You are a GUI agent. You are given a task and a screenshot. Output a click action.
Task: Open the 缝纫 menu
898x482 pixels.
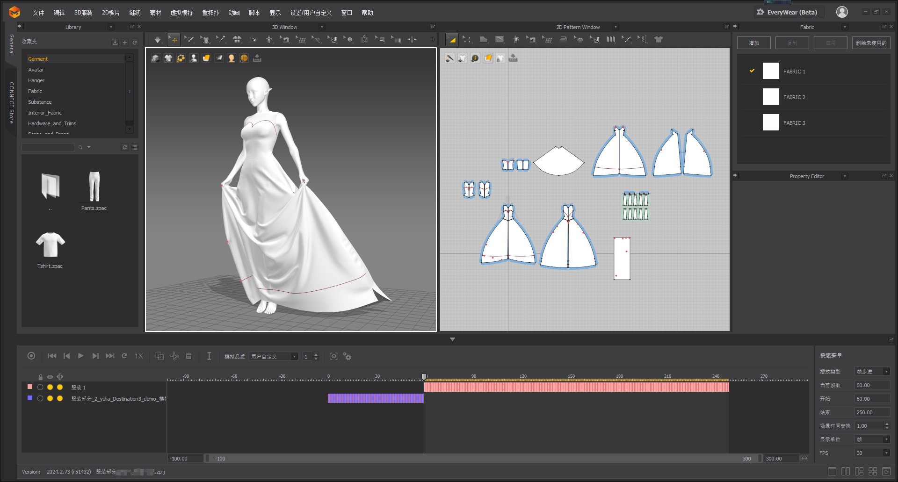(135, 13)
